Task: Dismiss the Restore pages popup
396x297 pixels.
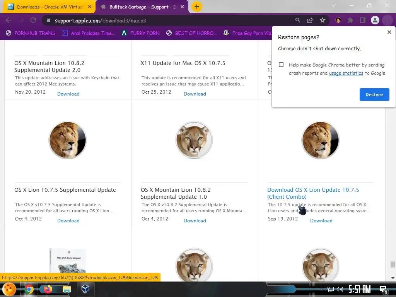Action: (389, 32)
